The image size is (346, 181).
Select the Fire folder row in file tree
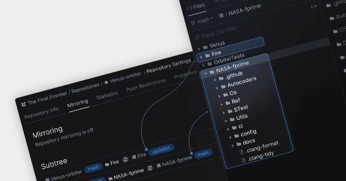coord(231,50)
